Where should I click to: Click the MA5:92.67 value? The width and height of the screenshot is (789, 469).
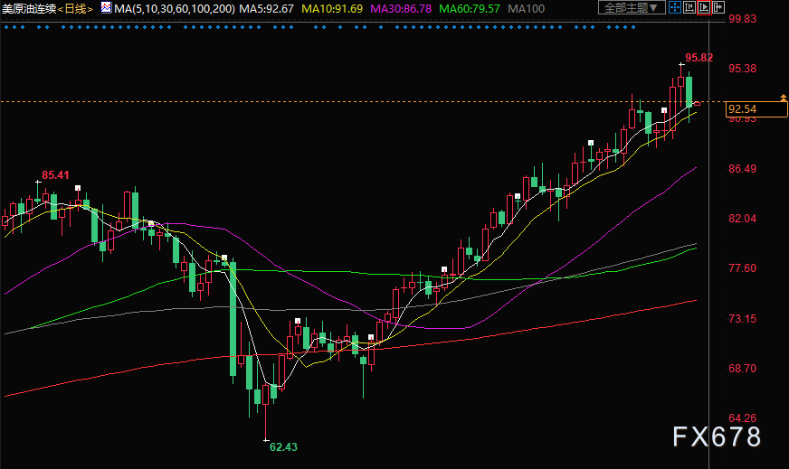(x=266, y=8)
